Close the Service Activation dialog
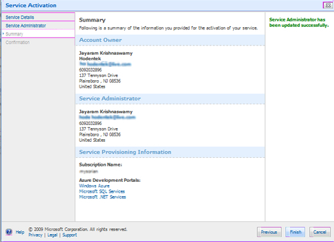The height and width of the screenshot is (242, 334). pos(328,5)
